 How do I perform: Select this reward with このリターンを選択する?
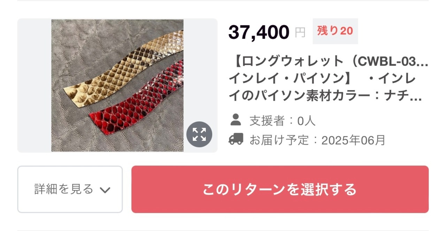(280, 189)
